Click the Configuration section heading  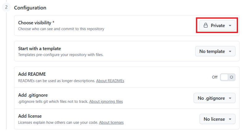[30, 8]
